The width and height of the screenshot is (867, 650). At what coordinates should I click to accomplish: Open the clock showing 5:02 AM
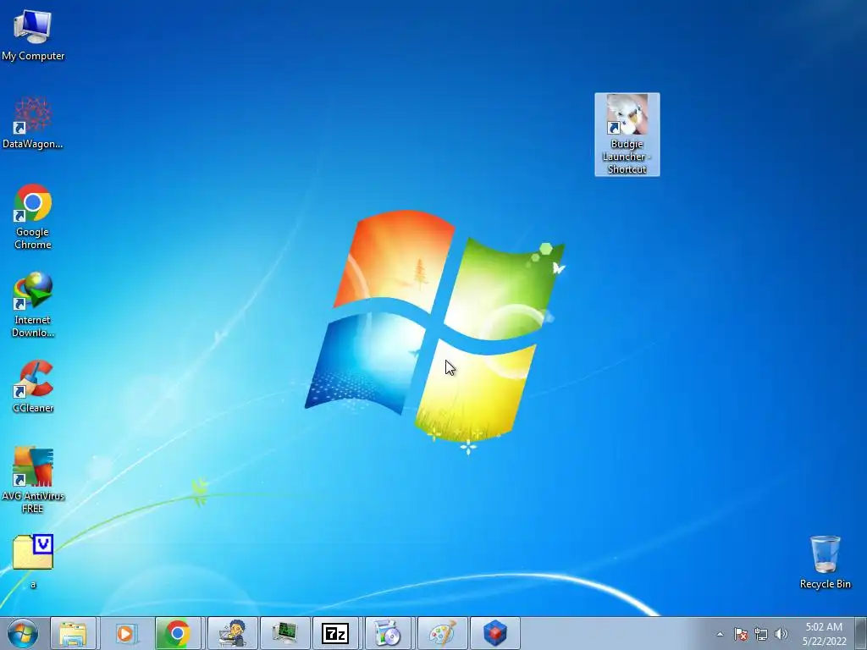pos(824,634)
